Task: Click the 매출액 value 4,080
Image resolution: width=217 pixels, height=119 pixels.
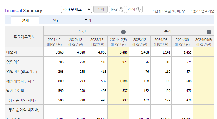Action: (81, 52)
